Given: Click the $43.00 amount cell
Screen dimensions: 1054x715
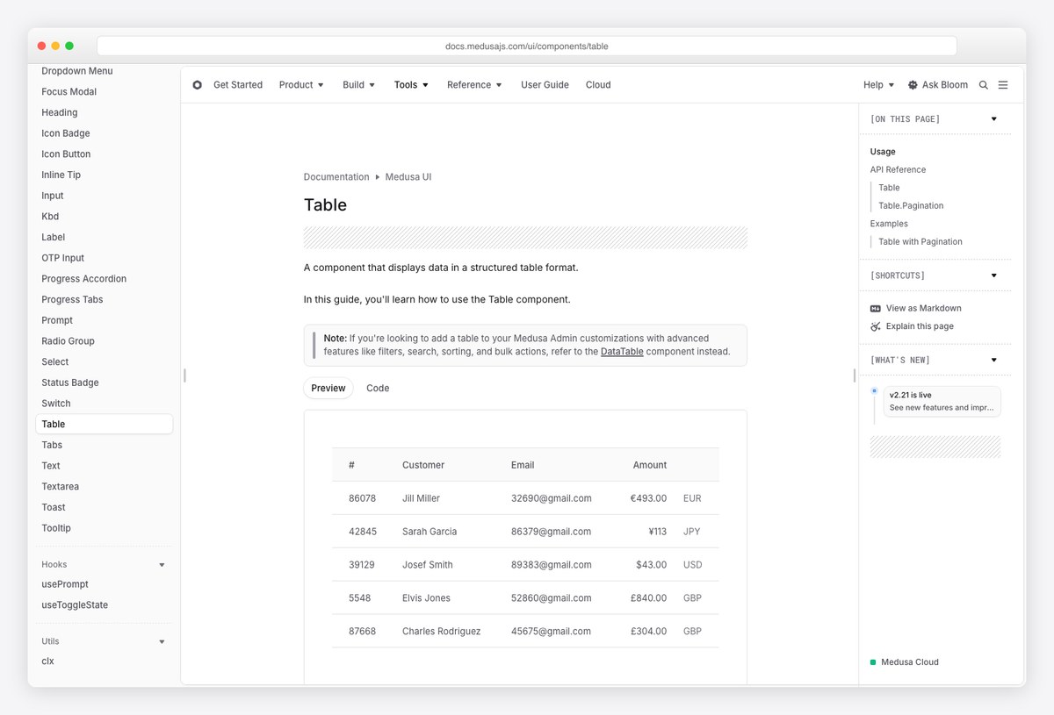Looking at the screenshot, I should tap(651, 565).
